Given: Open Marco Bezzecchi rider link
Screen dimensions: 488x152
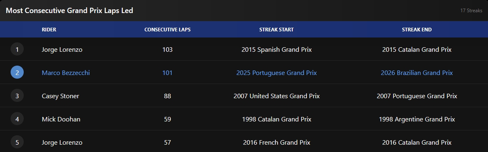Looking at the screenshot, I should [x=66, y=73].
